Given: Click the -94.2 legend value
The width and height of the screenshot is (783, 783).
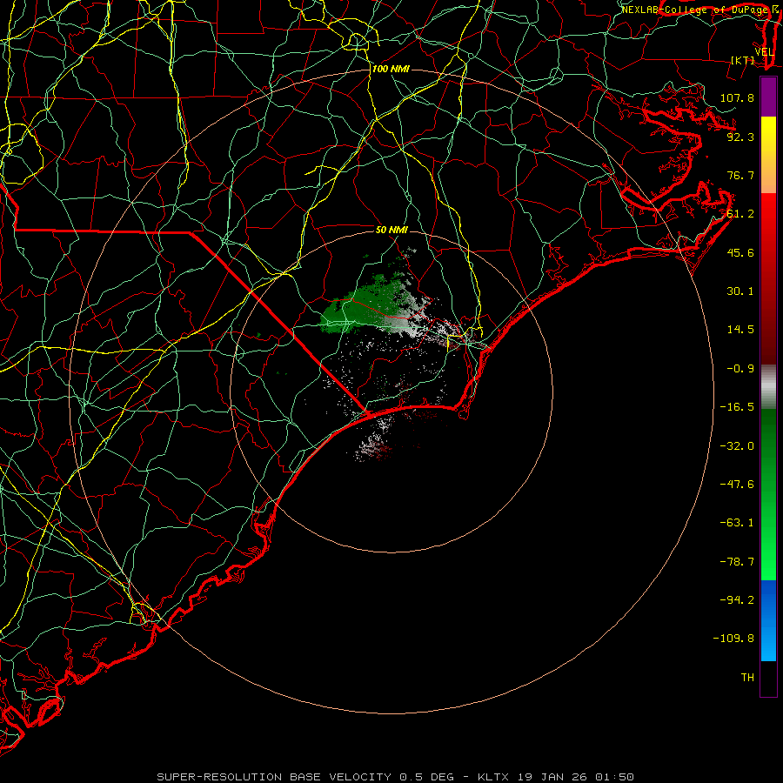Looking at the screenshot, I should tap(737, 600).
